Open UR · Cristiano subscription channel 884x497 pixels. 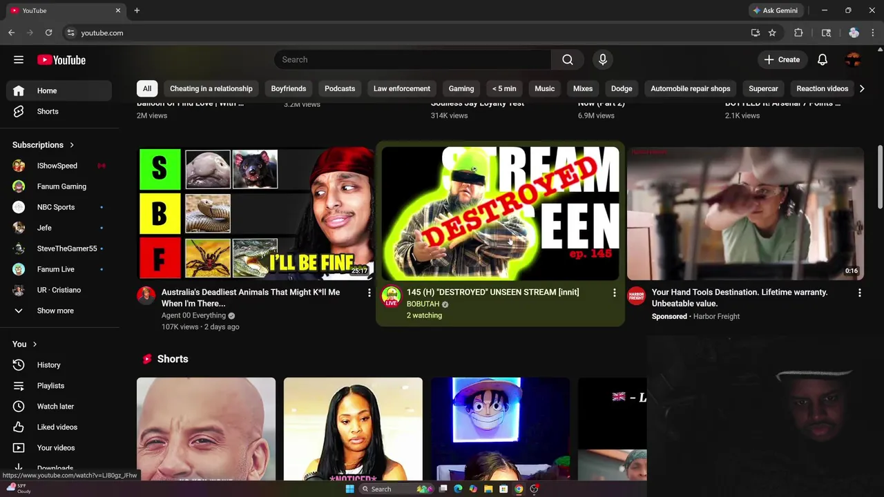coord(59,290)
